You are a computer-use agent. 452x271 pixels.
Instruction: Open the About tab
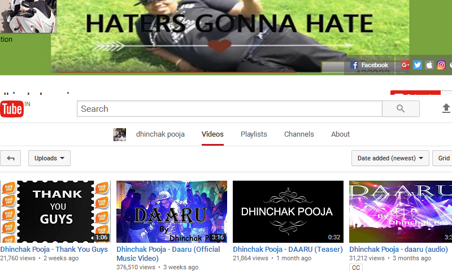point(340,134)
